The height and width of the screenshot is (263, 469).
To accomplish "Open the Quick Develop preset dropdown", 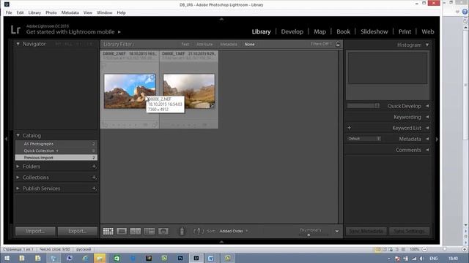I will tap(363, 106).
